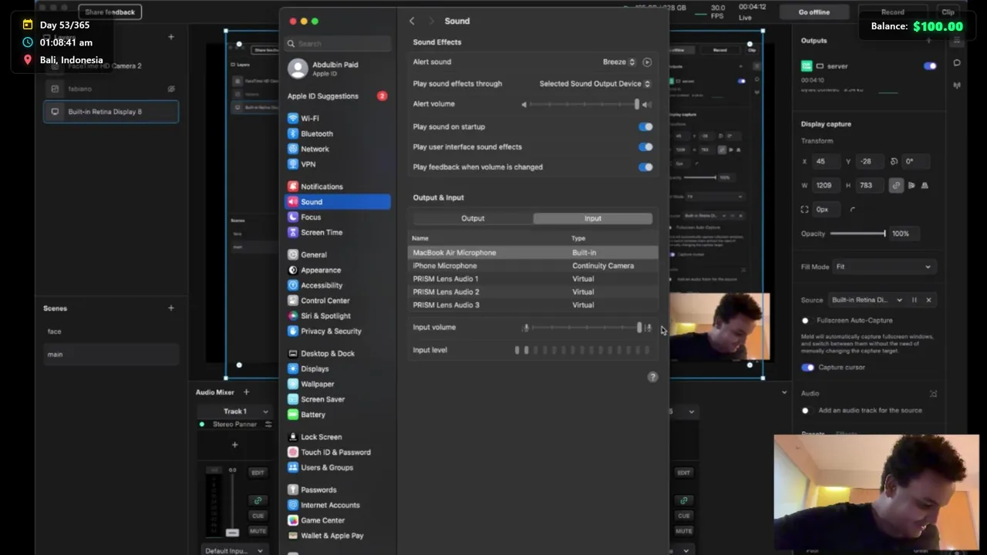Click the W width field
The image size is (987, 555).
(827, 186)
